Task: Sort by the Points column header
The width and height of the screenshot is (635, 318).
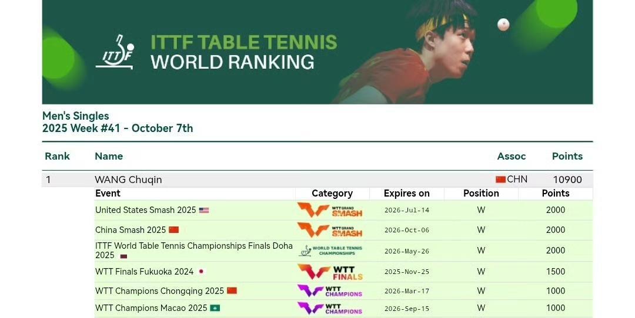Action: 567,156
